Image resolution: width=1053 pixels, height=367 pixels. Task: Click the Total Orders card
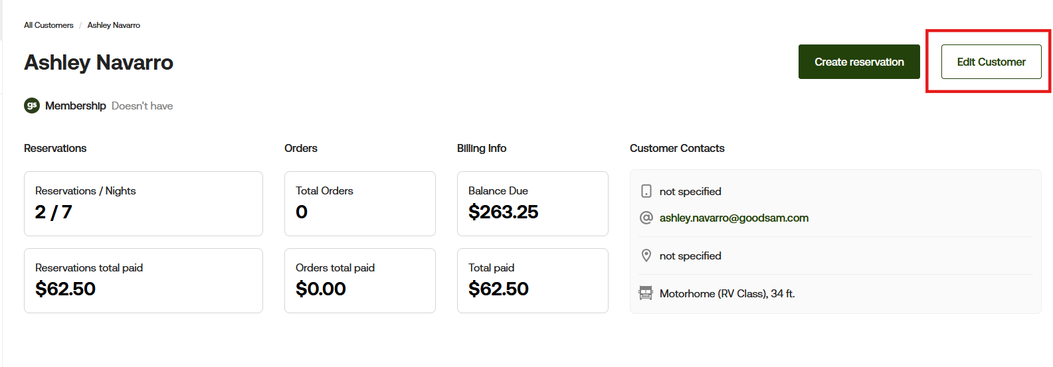359,204
